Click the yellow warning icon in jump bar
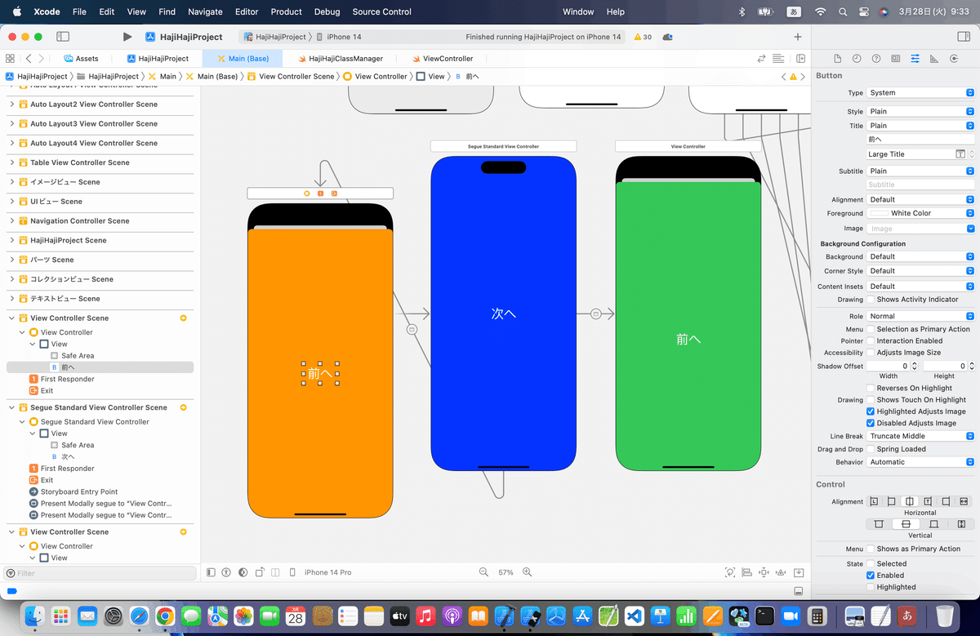 792,76
